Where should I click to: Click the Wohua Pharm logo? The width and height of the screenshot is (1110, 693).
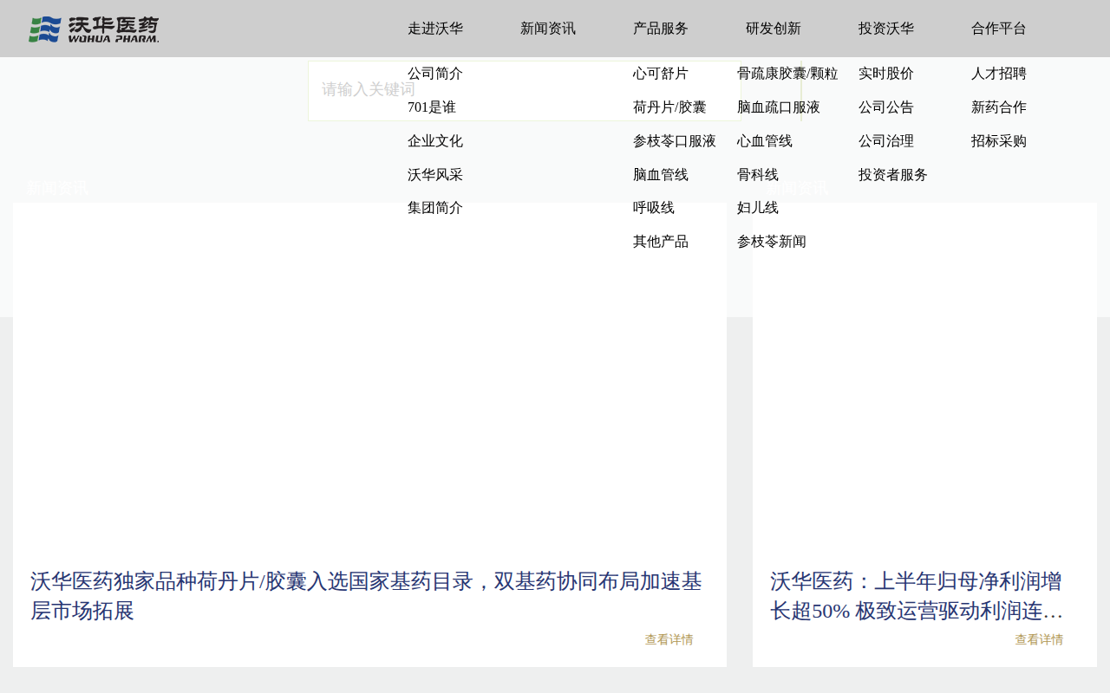[x=94, y=29]
